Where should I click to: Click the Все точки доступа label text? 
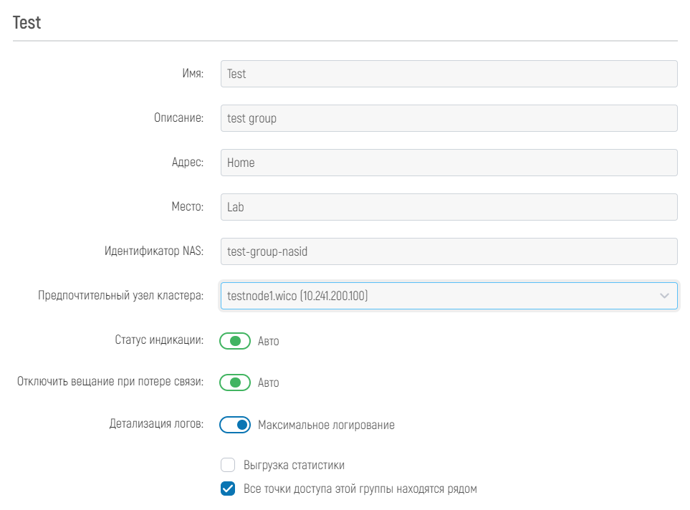tap(360, 489)
